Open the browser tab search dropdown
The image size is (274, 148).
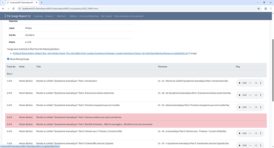pos(3,2)
